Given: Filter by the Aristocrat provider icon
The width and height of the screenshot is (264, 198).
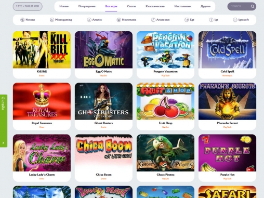Looking at the screenshot, I should pyautogui.click(x=153, y=20).
